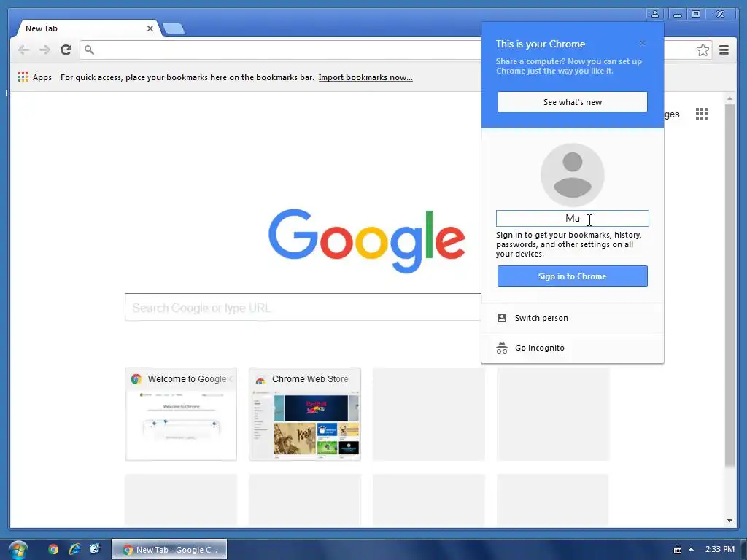Click the scrollbar down arrow
Screen dimensions: 747x560
click(729, 521)
